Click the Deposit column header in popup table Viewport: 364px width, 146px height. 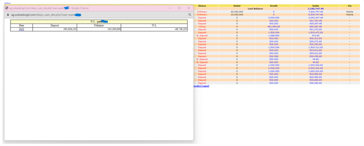[55, 26]
